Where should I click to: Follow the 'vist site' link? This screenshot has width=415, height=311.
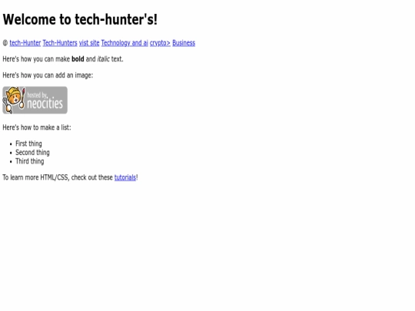pyautogui.click(x=89, y=43)
